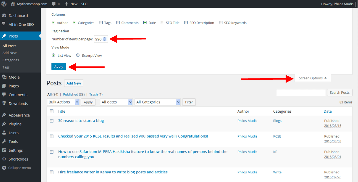The width and height of the screenshot is (358, 182).
Task: Collapse the Screen Options tab
Action: 313,78
